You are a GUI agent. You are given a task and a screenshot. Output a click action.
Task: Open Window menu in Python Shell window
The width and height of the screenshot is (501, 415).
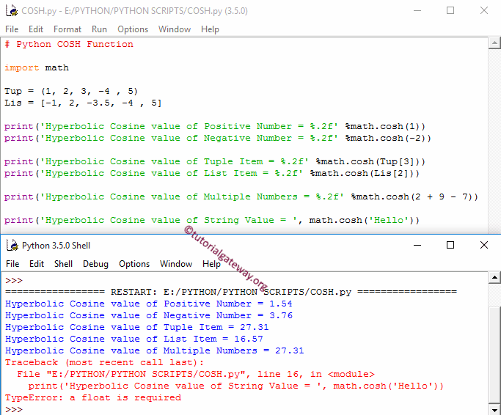176,264
